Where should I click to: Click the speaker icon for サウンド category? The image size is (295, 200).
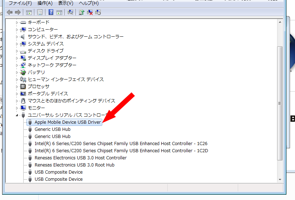pyautogui.click(x=23, y=37)
